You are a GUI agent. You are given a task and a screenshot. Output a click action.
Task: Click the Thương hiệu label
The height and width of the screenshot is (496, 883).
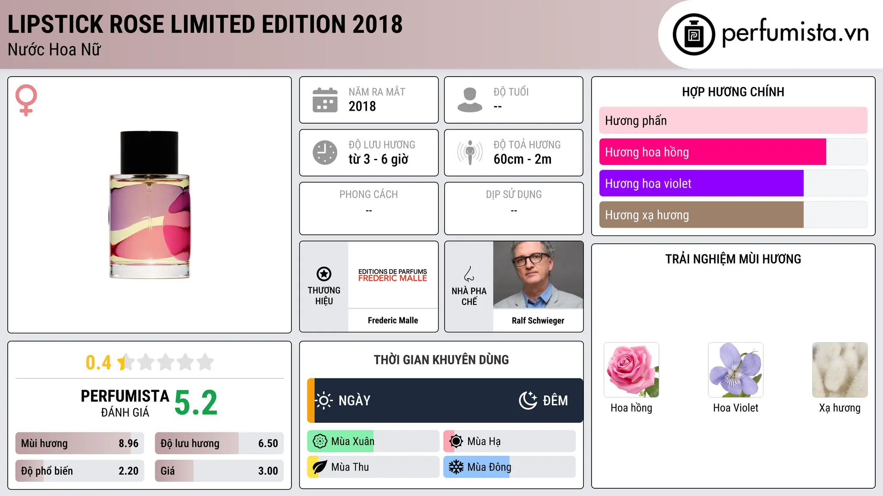click(324, 296)
